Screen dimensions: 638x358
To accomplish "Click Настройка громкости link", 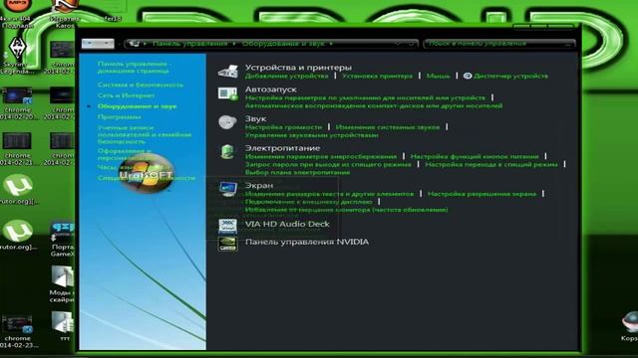I will 283,127.
